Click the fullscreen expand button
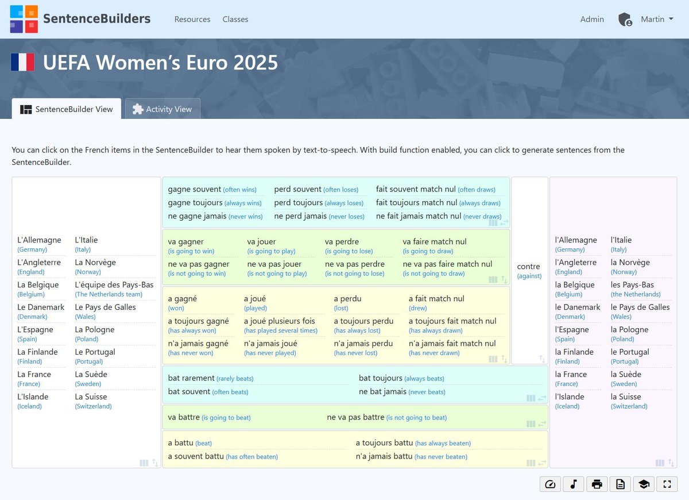 click(x=667, y=484)
